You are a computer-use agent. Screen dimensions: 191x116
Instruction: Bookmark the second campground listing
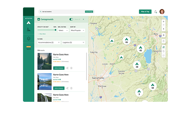71,88
